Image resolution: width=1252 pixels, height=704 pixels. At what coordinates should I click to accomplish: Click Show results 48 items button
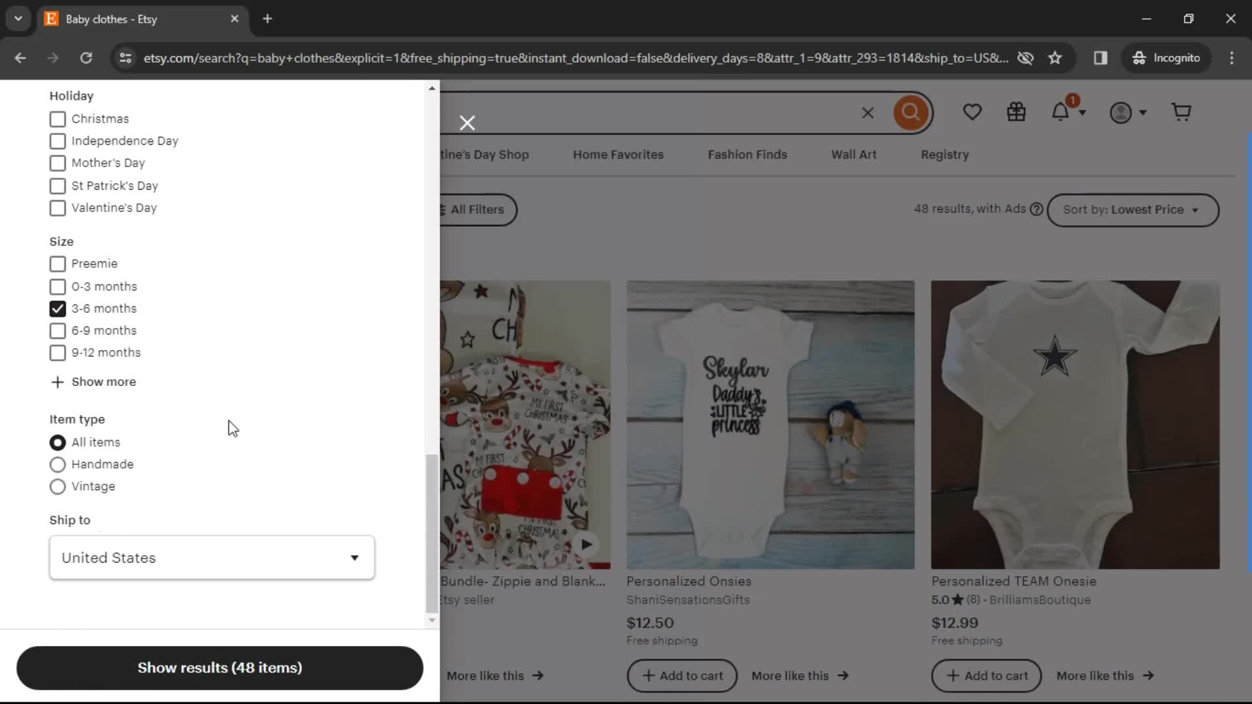tap(220, 667)
